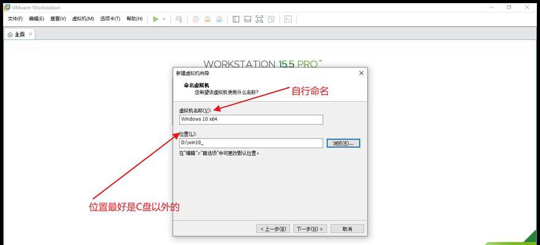This screenshot has width=540, height=245.
Task: Click the 位置 location path field
Action: click(251, 143)
